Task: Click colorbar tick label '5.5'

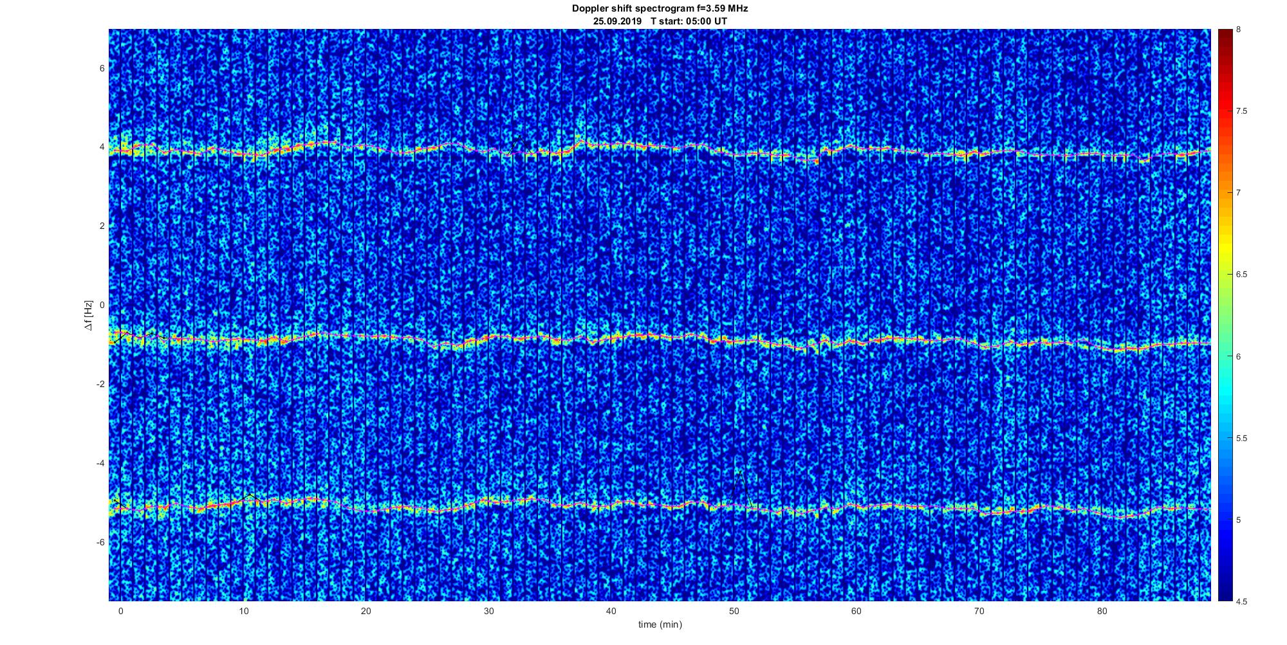Action: coord(1242,438)
